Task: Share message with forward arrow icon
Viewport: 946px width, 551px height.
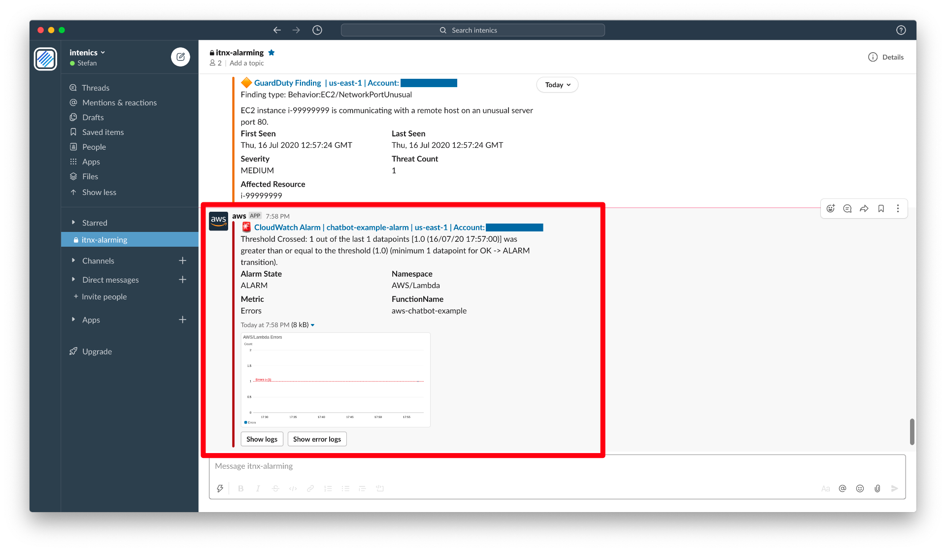Action: click(864, 208)
